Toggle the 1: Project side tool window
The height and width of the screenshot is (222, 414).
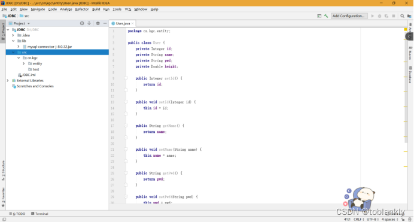tap(3, 31)
